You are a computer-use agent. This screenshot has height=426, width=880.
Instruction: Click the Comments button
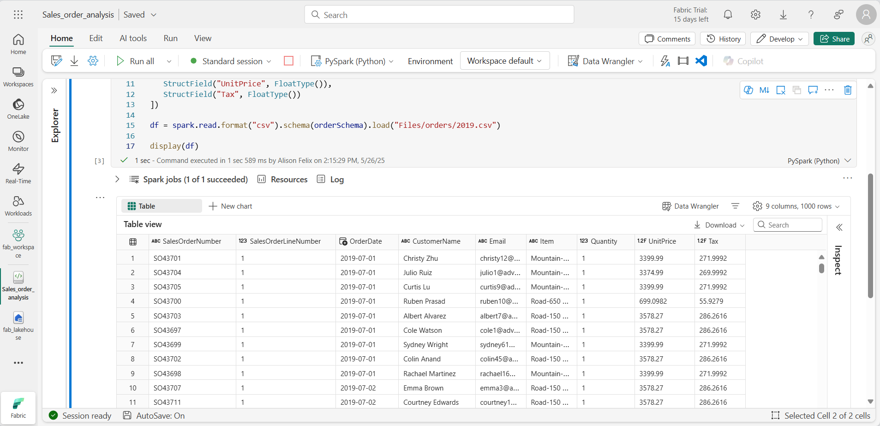(x=667, y=39)
